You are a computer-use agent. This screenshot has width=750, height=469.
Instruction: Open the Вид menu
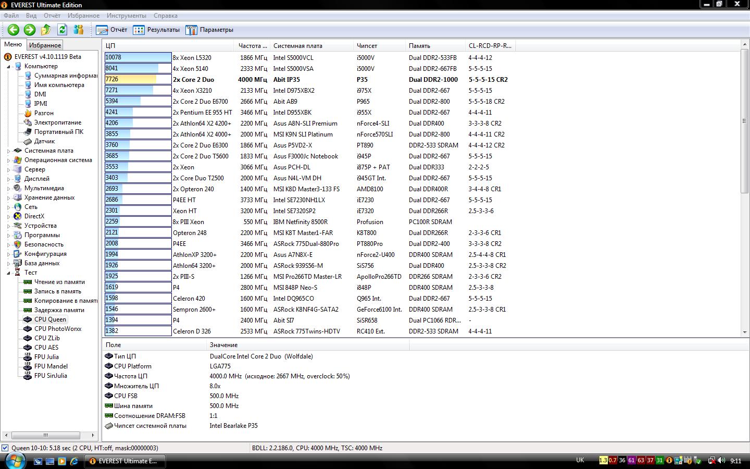tap(31, 16)
